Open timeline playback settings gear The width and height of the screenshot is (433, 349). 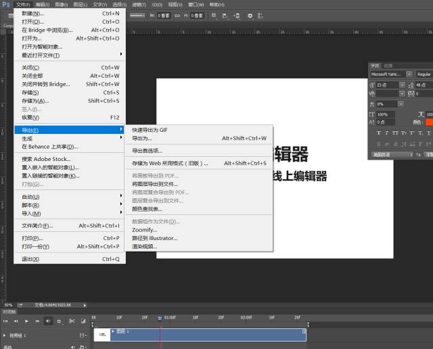[60, 321]
